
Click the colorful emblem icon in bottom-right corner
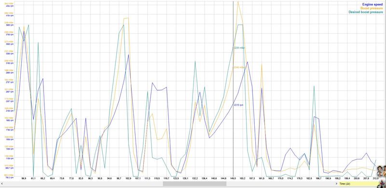pyautogui.click(x=383, y=184)
